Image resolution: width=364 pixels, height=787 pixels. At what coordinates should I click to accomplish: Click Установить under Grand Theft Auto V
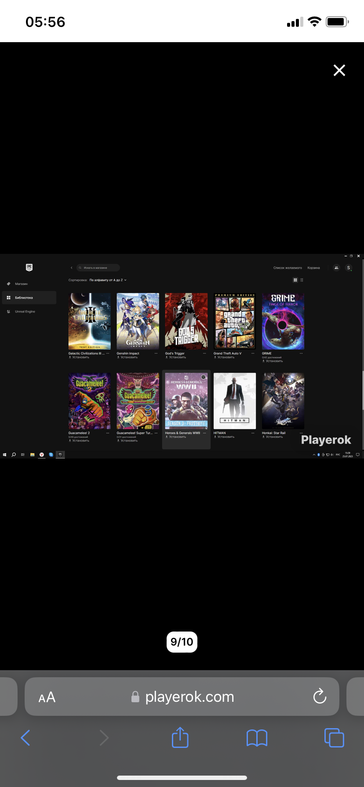pyautogui.click(x=224, y=357)
